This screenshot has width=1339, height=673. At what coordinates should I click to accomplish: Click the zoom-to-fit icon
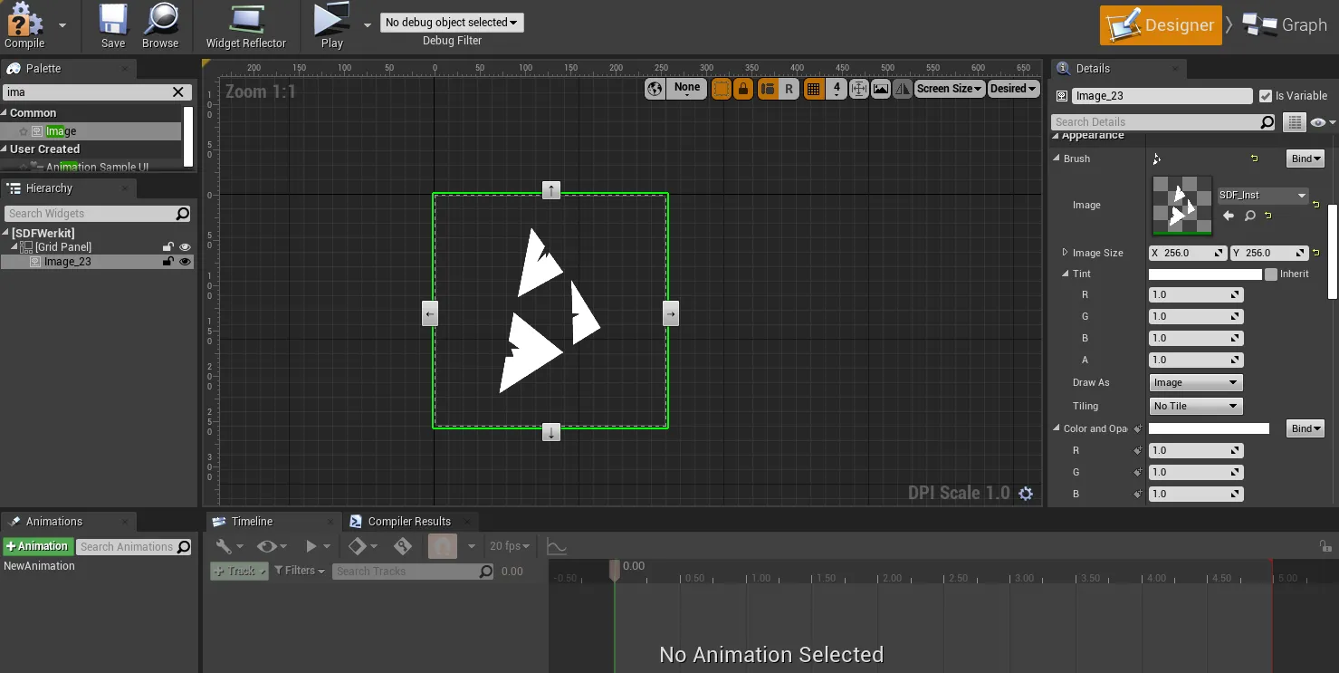coord(858,89)
